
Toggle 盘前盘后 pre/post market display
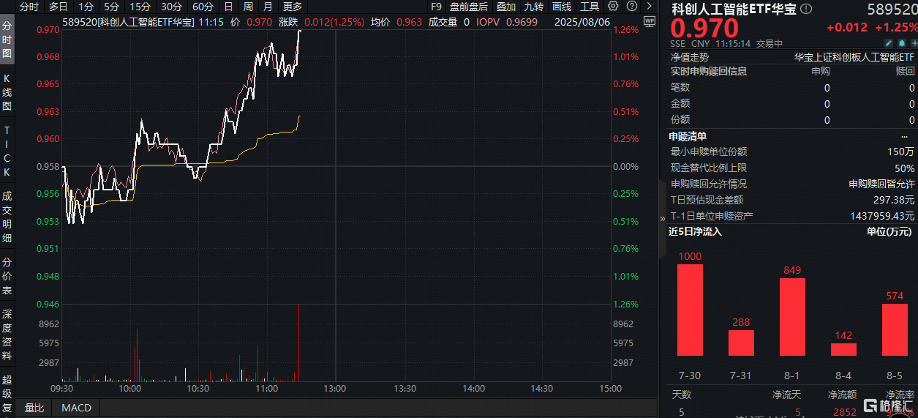point(469,7)
